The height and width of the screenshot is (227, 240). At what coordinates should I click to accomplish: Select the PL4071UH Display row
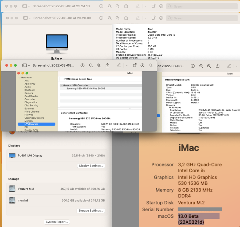[57, 156]
